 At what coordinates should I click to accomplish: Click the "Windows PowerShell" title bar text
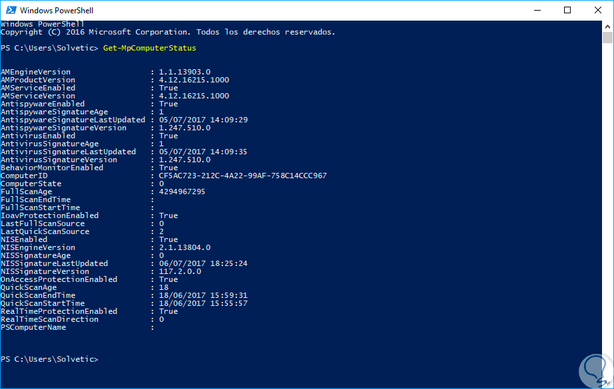point(56,11)
